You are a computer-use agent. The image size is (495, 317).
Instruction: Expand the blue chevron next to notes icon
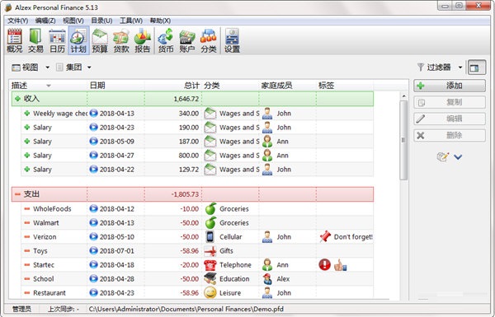(458, 156)
